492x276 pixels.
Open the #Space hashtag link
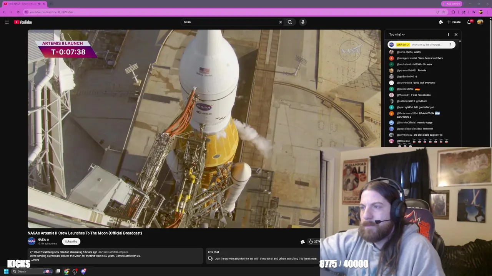click(124, 252)
